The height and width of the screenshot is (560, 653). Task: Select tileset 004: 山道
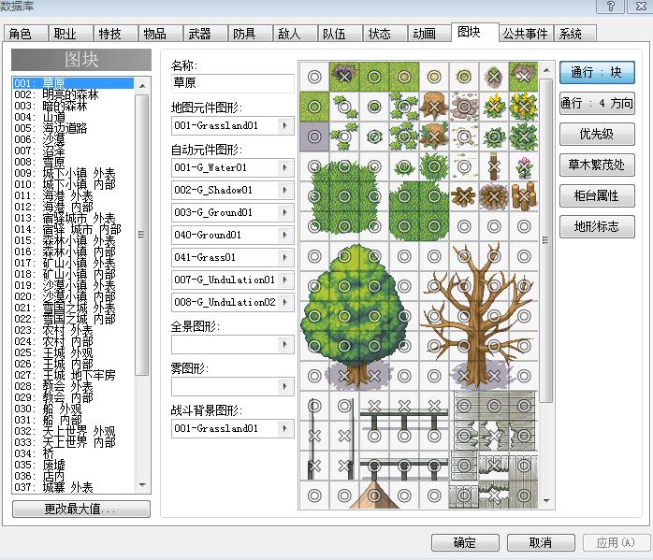(x=73, y=117)
